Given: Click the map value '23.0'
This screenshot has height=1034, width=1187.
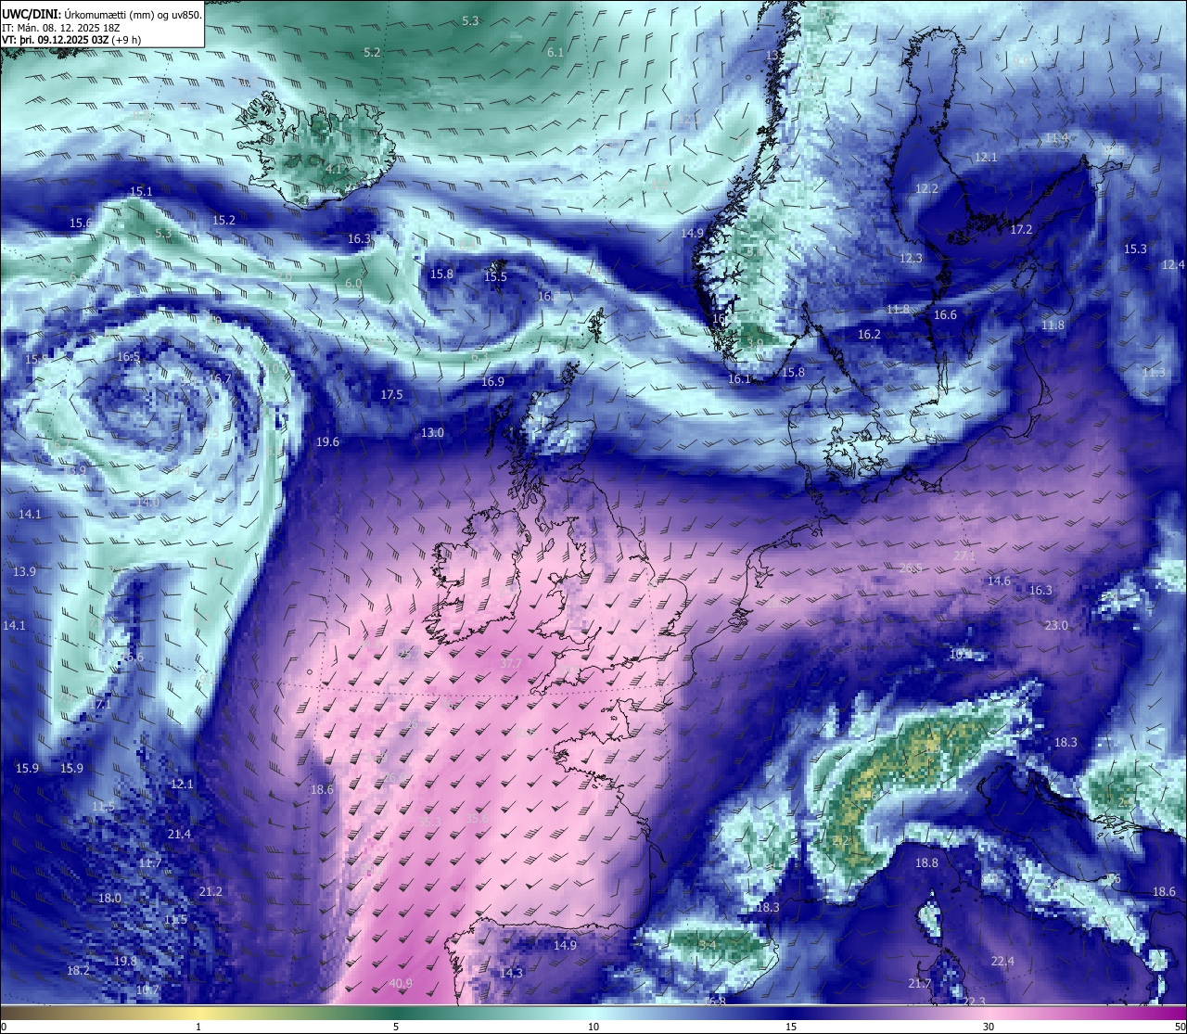Looking at the screenshot, I should (x=1056, y=625).
